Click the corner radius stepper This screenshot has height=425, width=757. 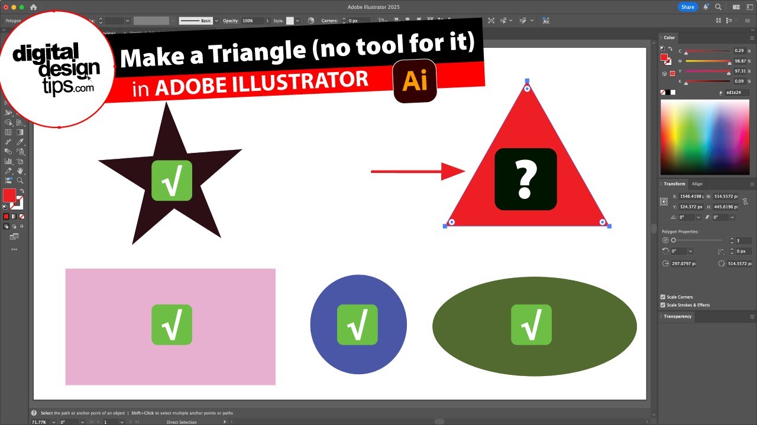pos(732,251)
